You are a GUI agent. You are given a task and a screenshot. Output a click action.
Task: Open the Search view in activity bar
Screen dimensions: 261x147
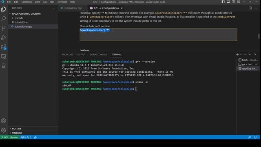point(4,18)
